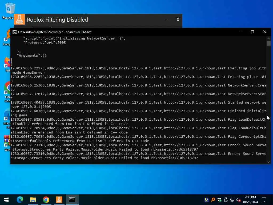The width and height of the screenshot is (273, 205).
Task: Click the 'Roblox Filtering Disabled' title text
Action: 58,20
